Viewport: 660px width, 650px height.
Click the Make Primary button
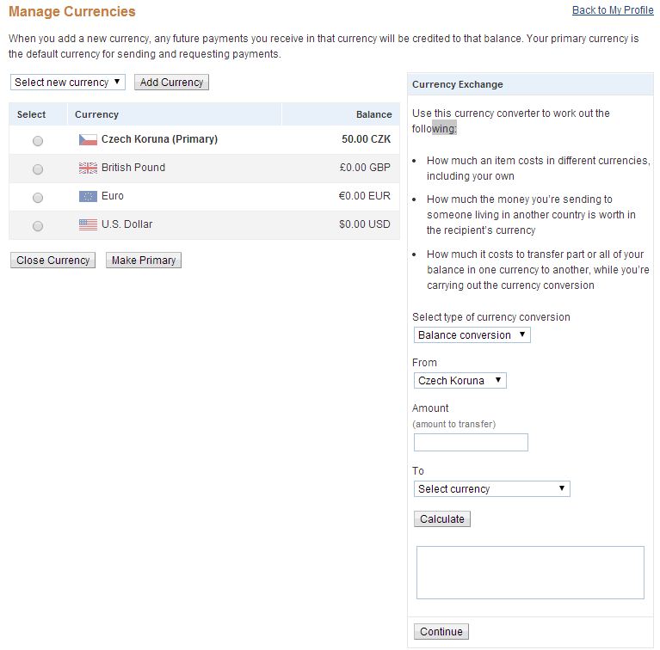point(144,261)
